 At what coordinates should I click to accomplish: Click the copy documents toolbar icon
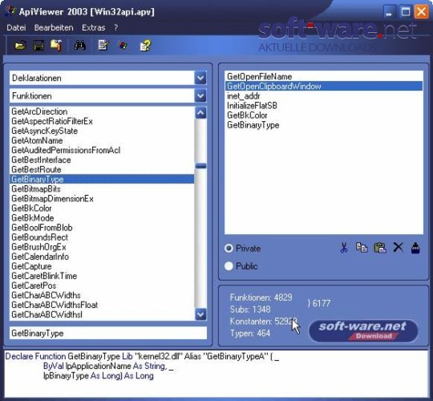point(56,46)
